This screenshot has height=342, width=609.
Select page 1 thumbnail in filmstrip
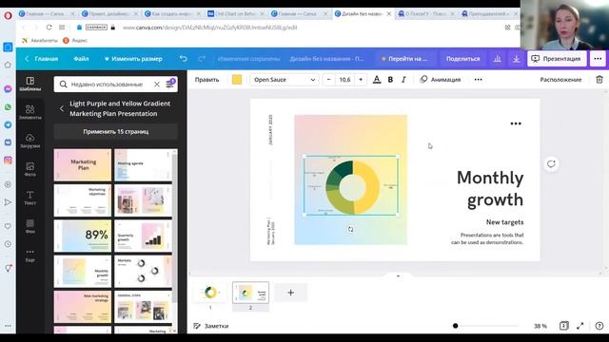[x=210, y=293]
